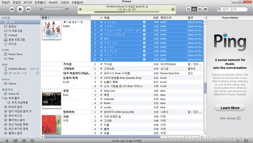Cancel the iPhone sync with the X icon
Screen dimensions: 253x143
pos(173,9)
